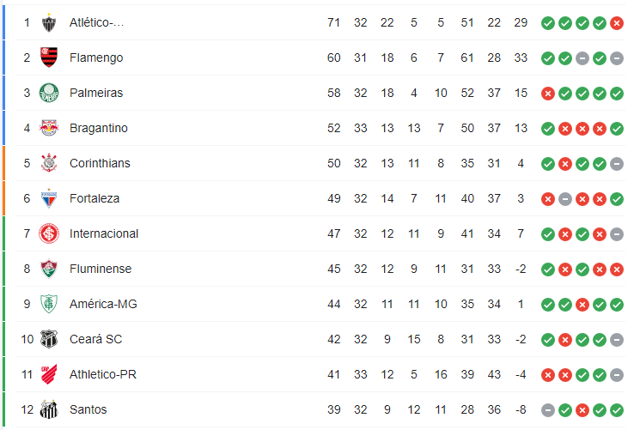Click Atlético's last red loss form icon

pyautogui.click(x=616, y=23)
